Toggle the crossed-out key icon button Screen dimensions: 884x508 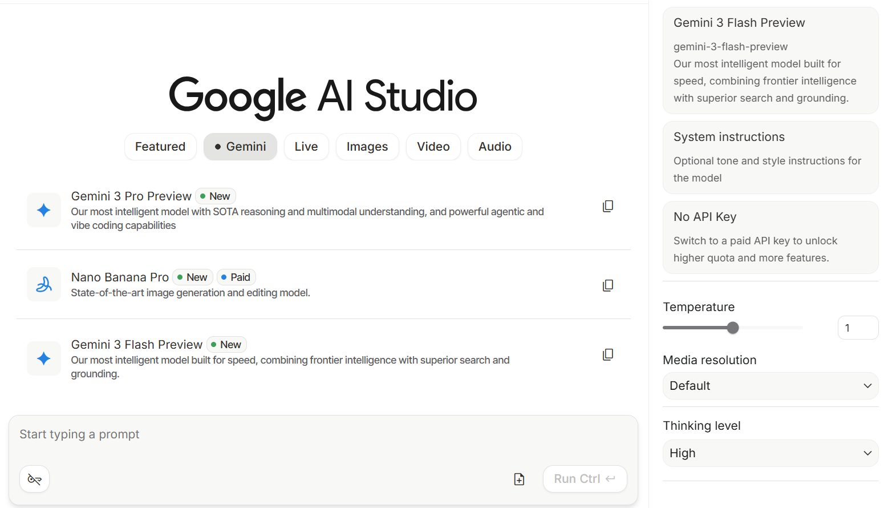click(x=35, y=479)
